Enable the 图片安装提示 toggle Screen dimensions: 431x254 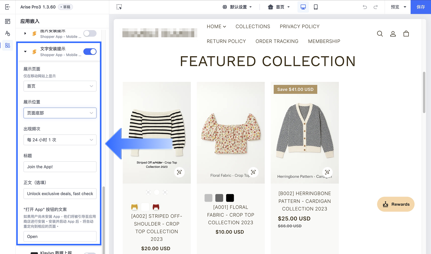[90, 33]
